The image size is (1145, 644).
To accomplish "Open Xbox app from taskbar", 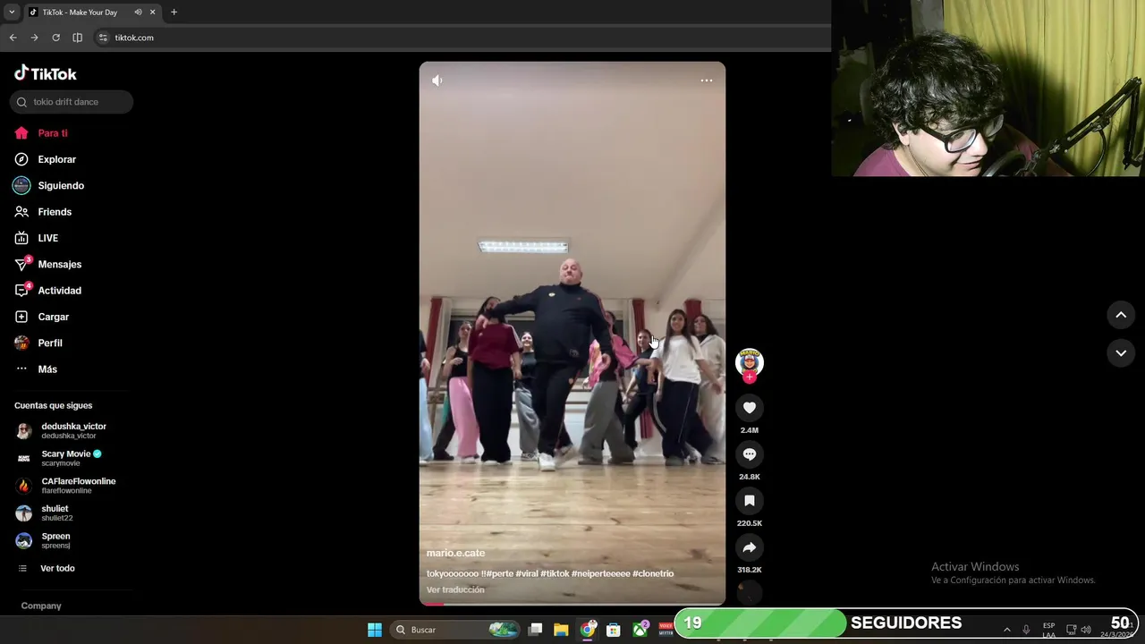I will [640, 630].
